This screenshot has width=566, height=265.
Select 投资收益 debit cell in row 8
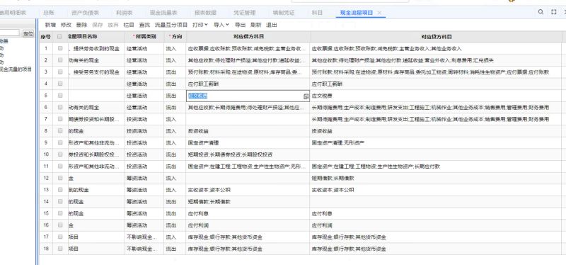point(248,131)
